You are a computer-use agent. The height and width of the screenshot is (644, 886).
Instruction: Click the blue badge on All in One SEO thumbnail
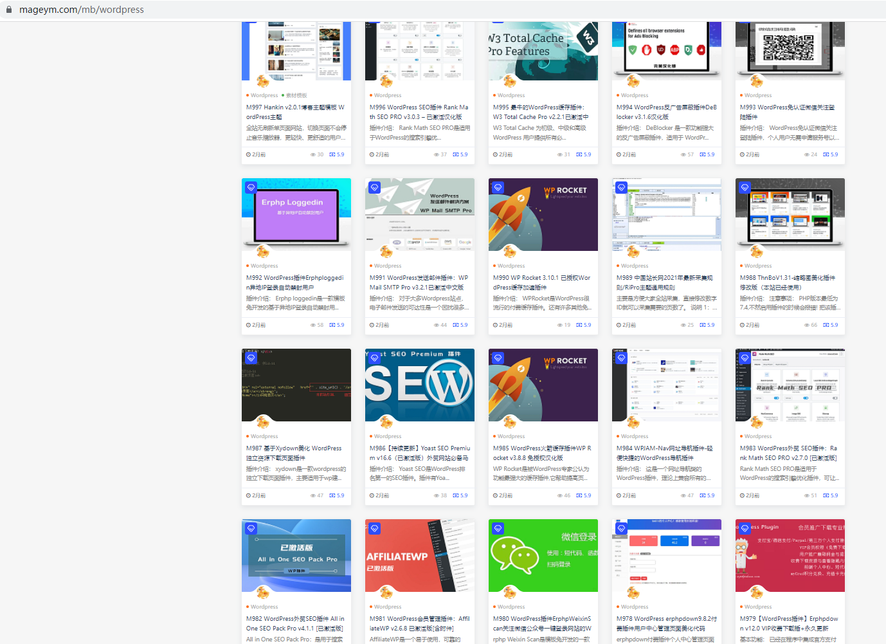(x=251, y=528)
